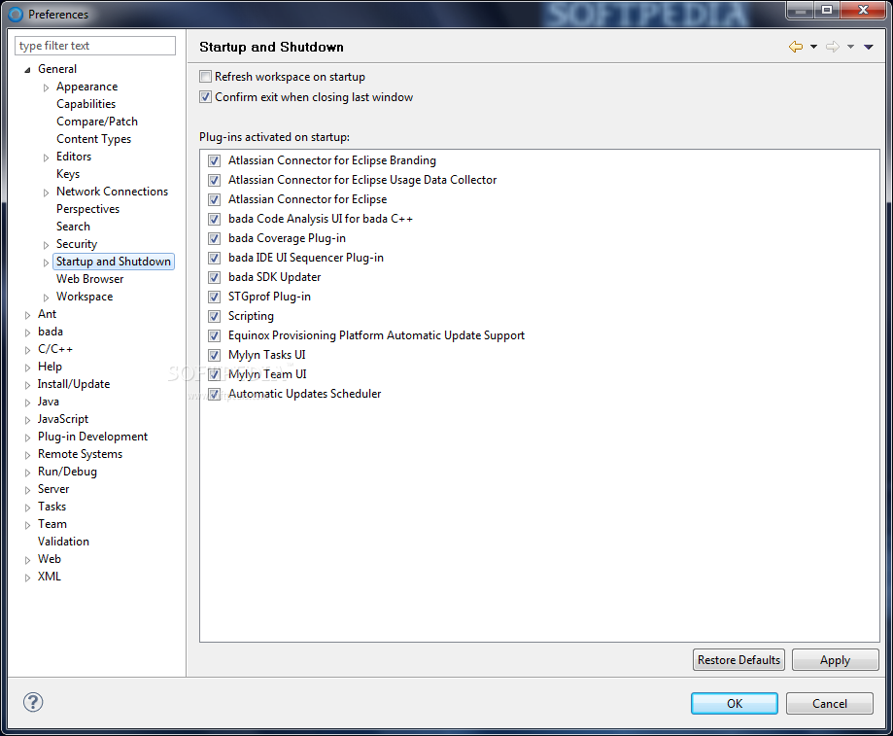The image size is (893, 736).
Task: Select the bada category
Action: pyautogui.click(x=51, y=332)
